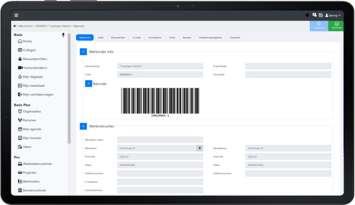Switch to the Fotos tab
Viewport: 355px width, 205px height.
pos(172,37)
